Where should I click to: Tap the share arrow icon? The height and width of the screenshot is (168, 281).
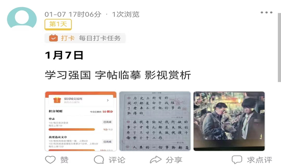tap(156, 160)
